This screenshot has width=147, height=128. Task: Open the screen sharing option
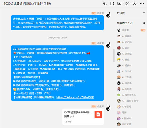point(119,3)
